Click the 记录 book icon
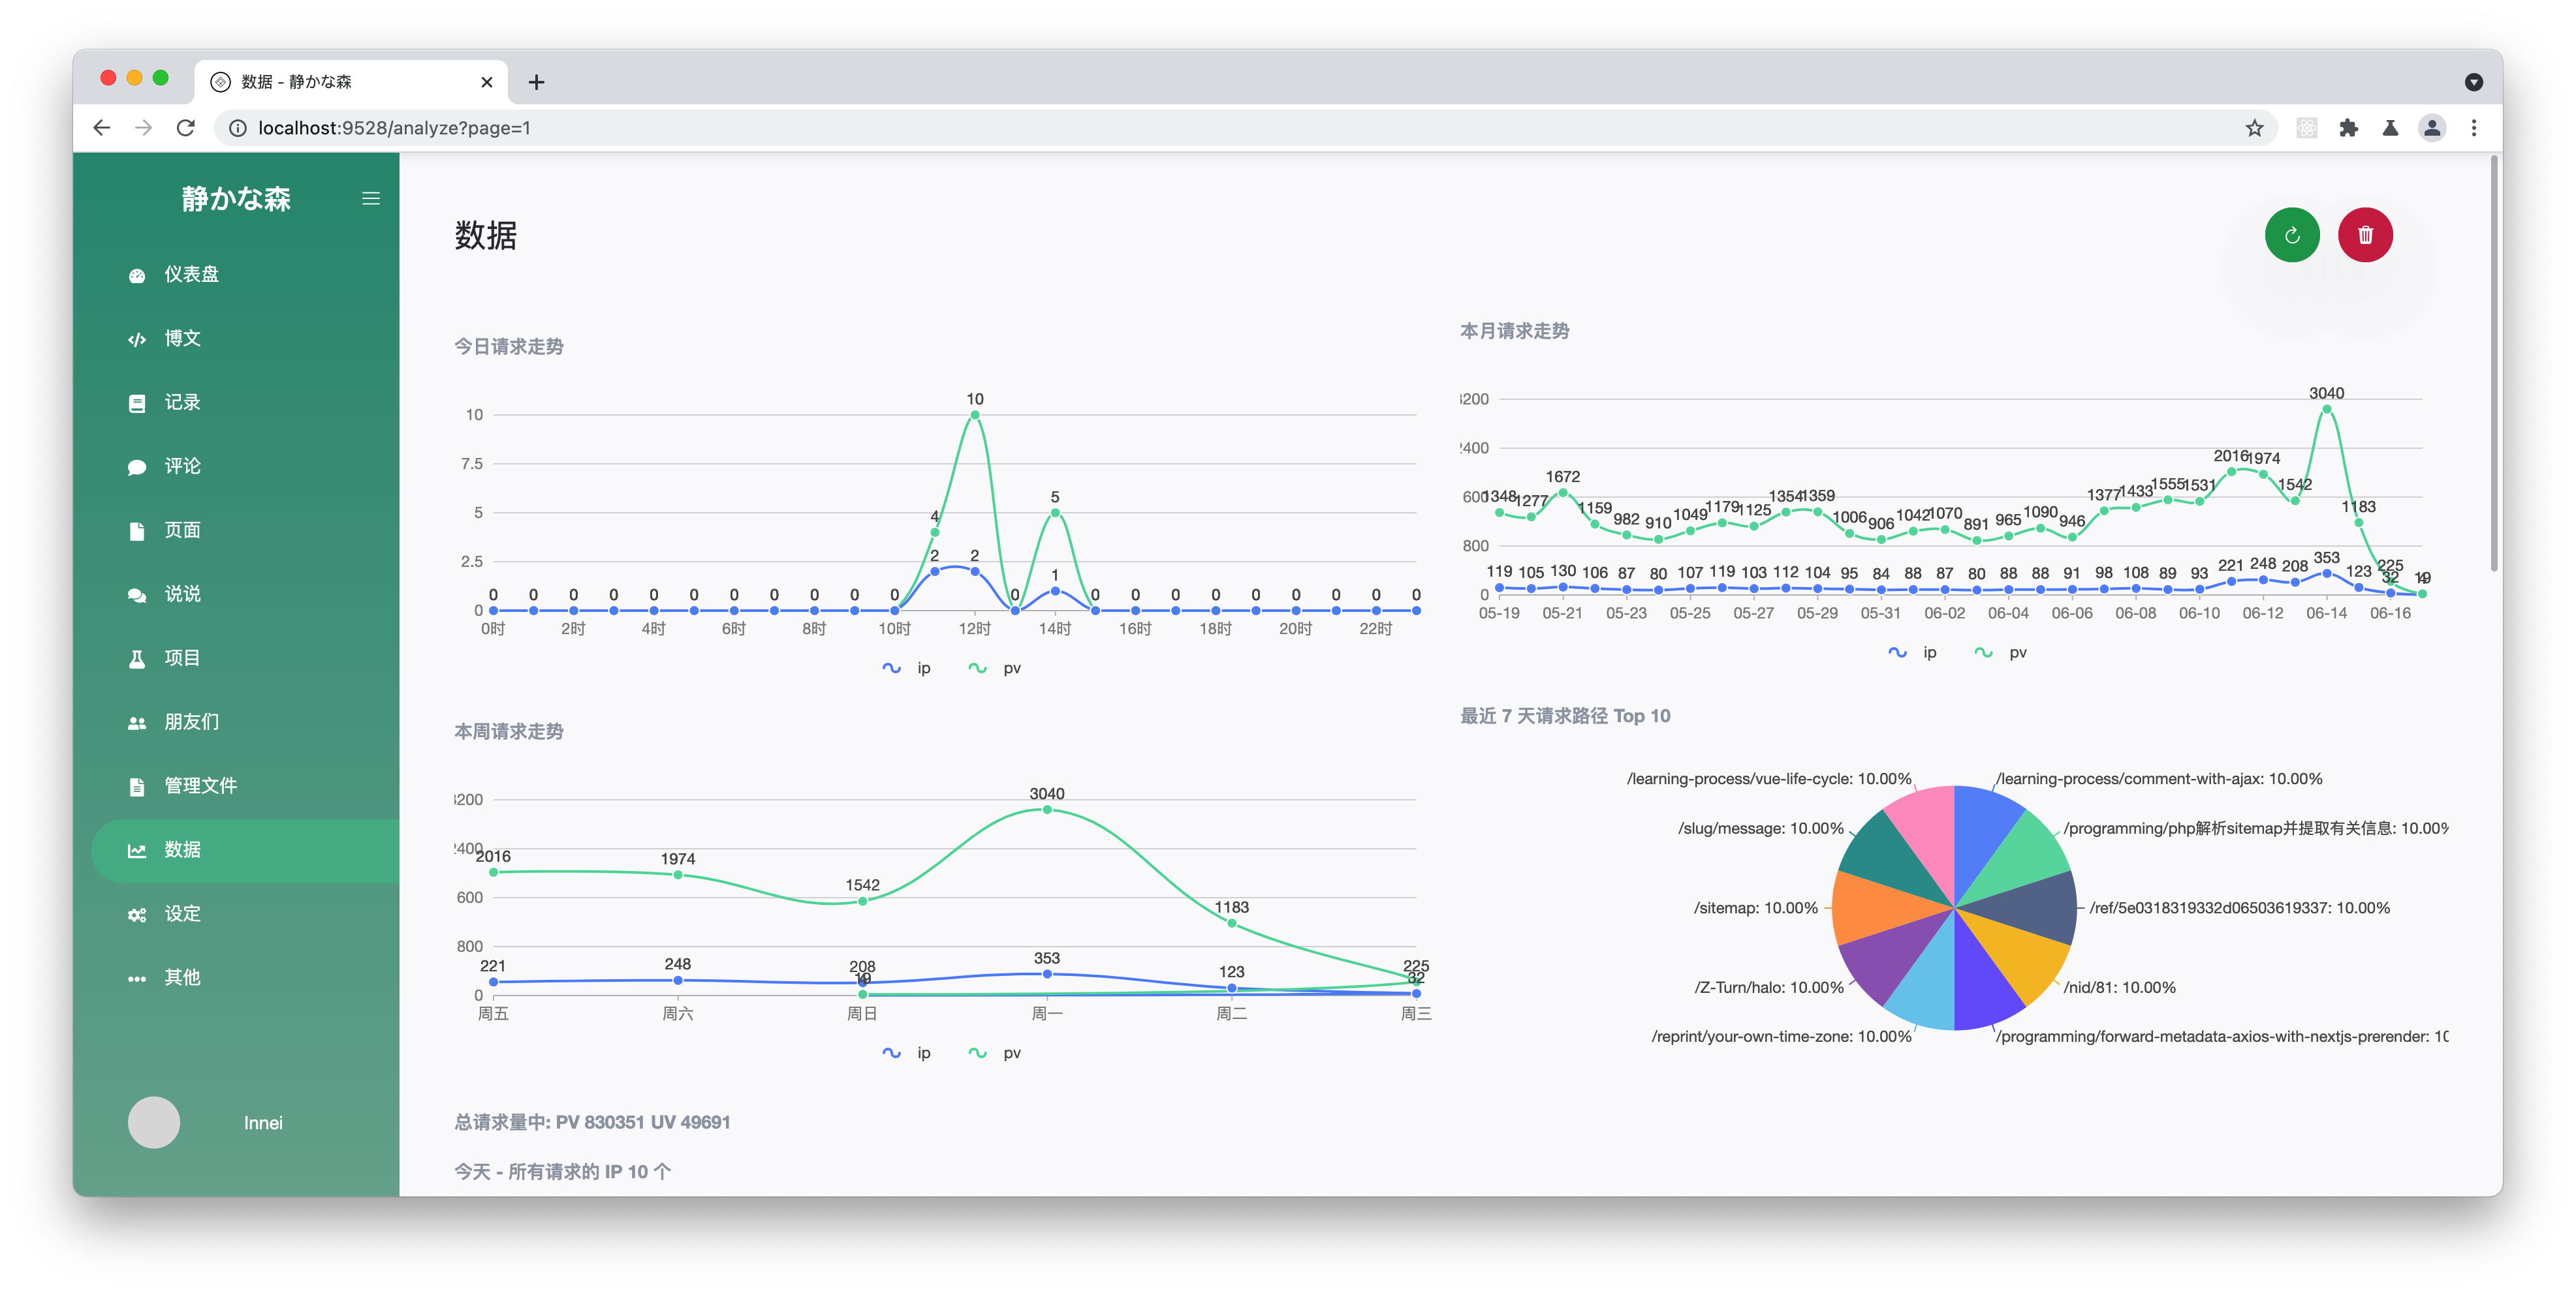This screenshot has height=1293, width=2576. [137, 403]
